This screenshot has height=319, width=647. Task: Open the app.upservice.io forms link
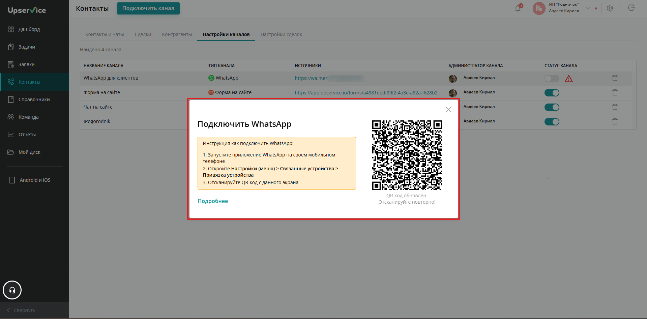click(367, 93)
